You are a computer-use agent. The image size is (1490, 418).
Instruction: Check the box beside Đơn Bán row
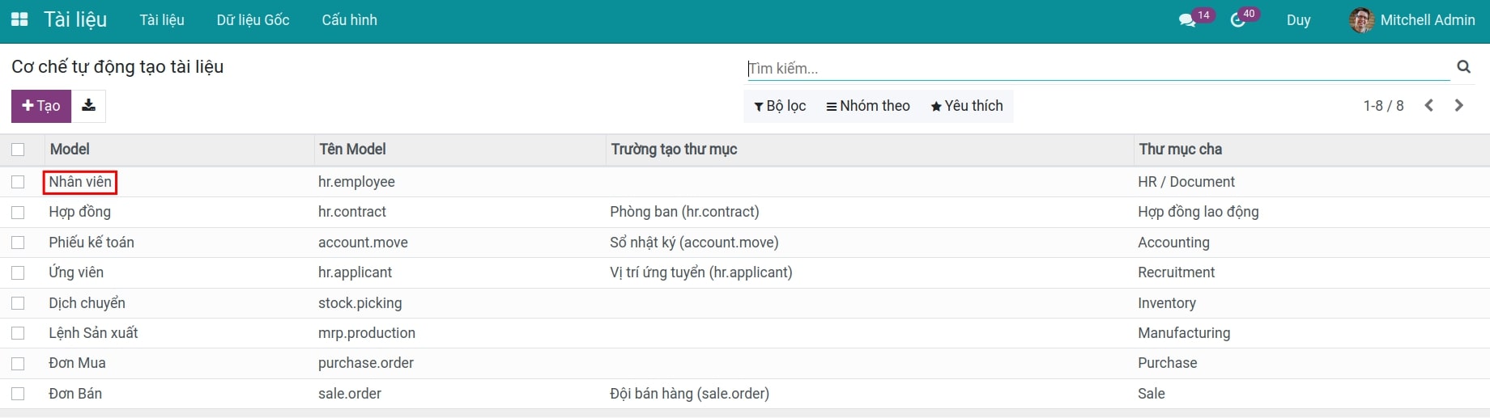coord(18,394)
